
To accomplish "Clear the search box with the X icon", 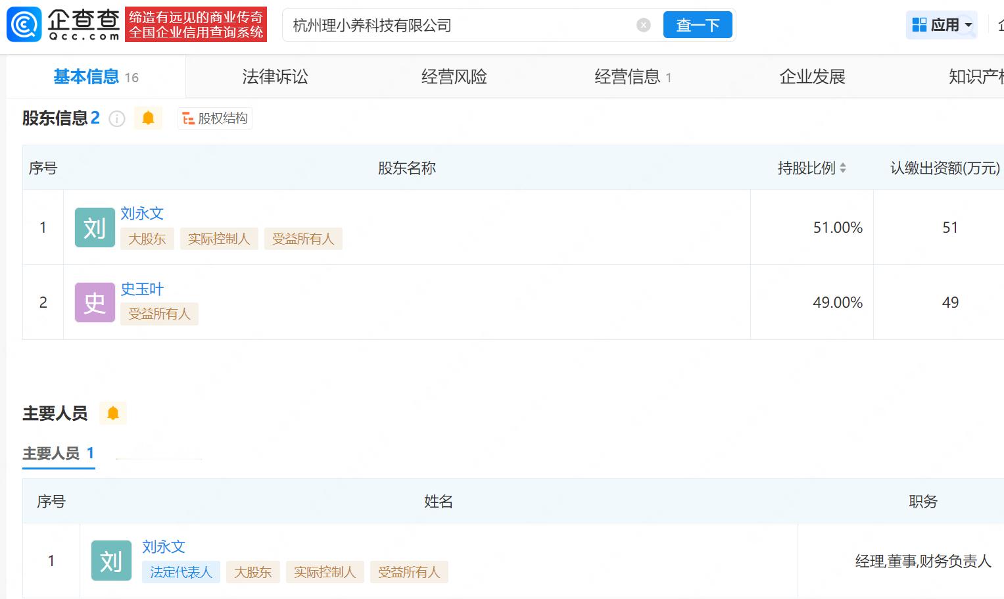I will tap(644, 25).
